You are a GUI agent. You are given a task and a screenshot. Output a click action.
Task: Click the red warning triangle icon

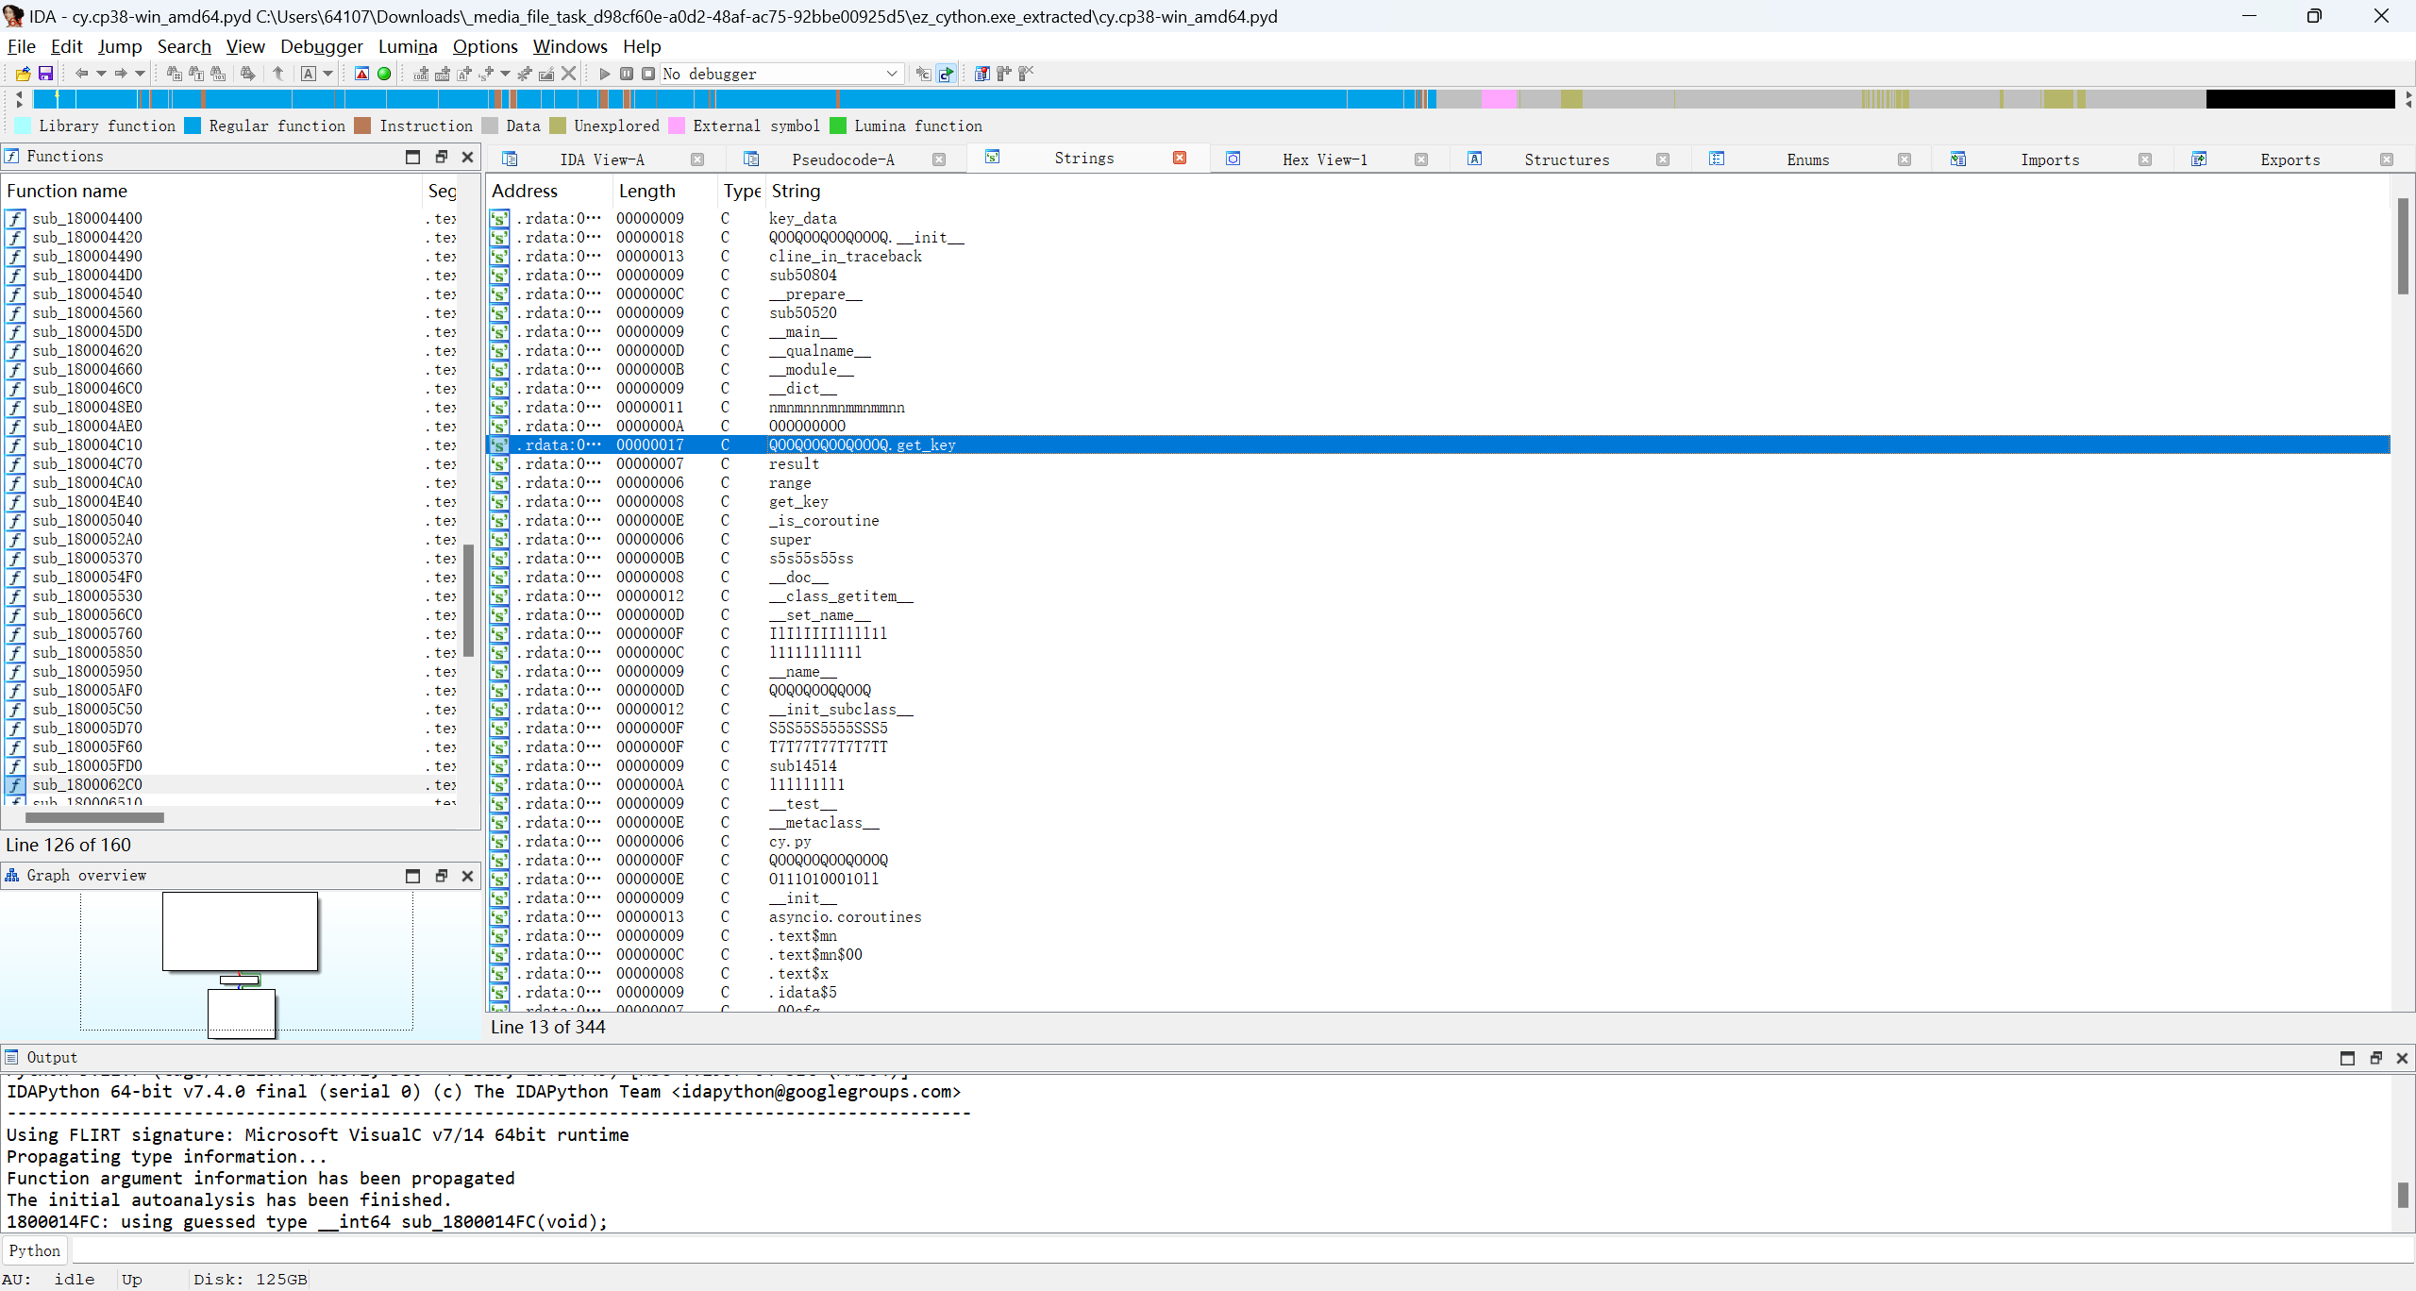point(361,74)
